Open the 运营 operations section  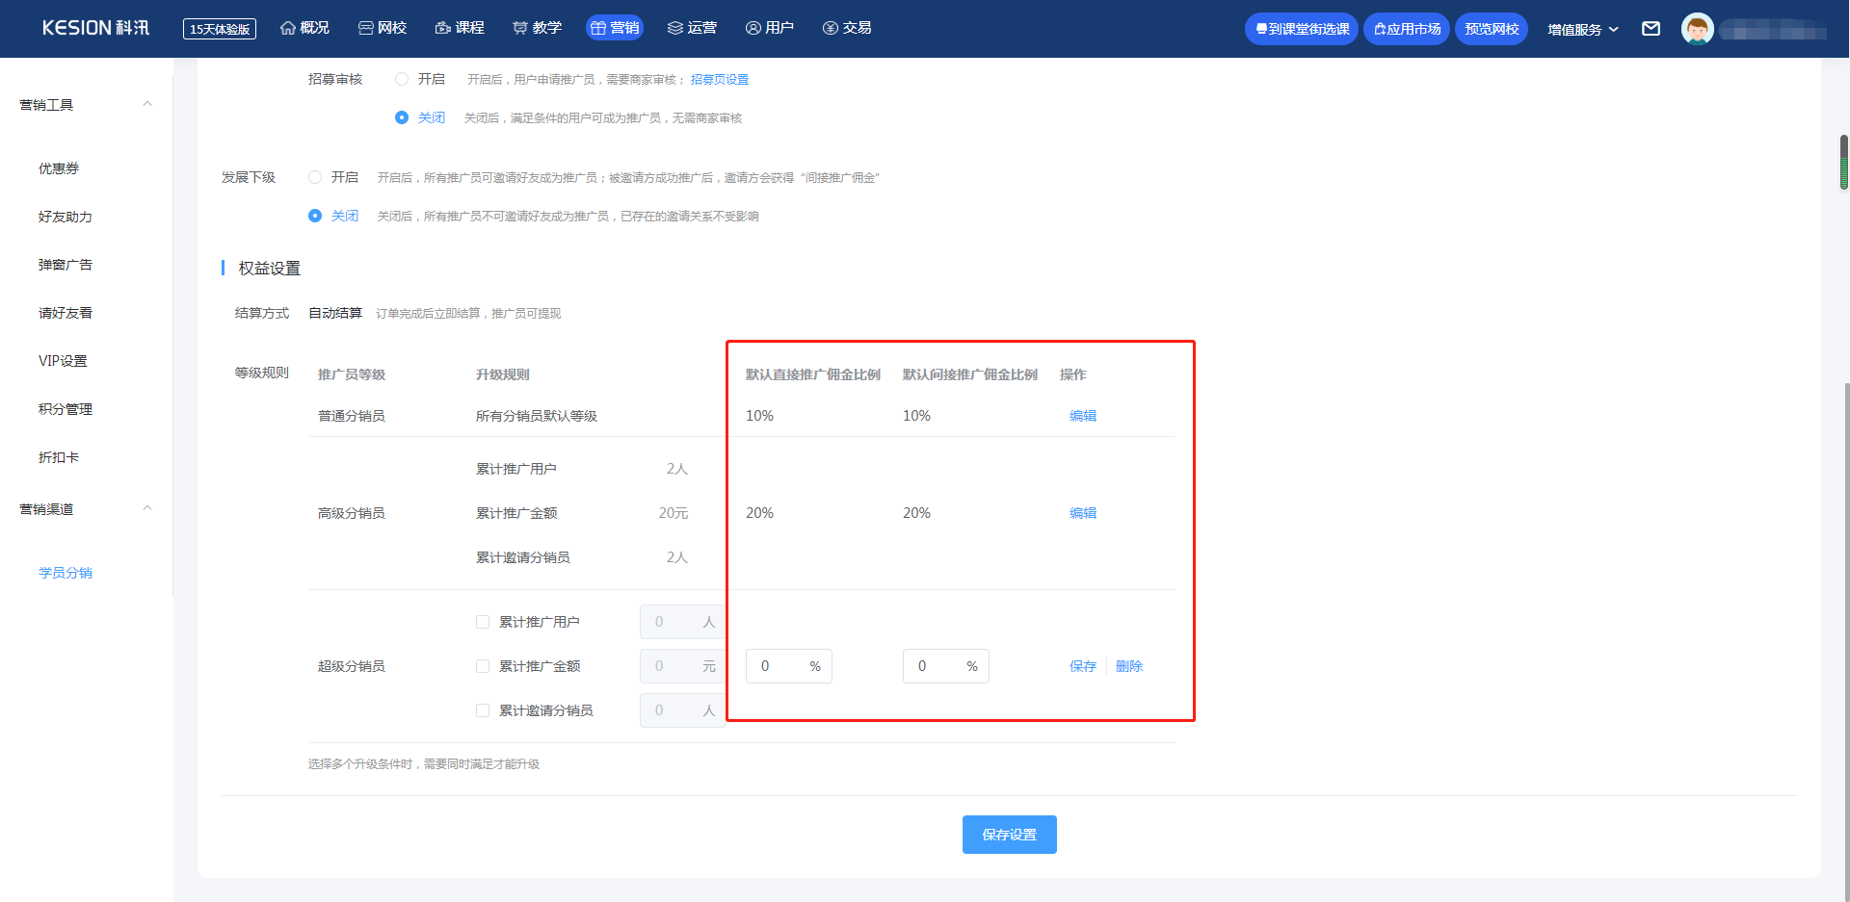tap(692, 28)
